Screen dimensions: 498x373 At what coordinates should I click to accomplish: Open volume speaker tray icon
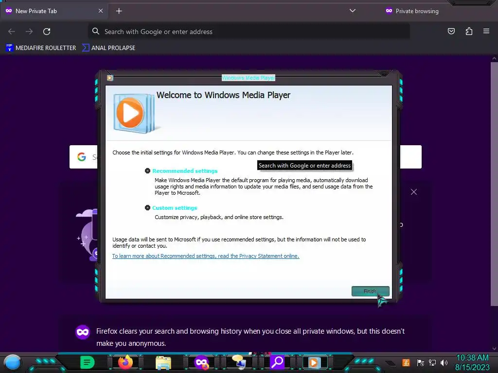point(444,362)
